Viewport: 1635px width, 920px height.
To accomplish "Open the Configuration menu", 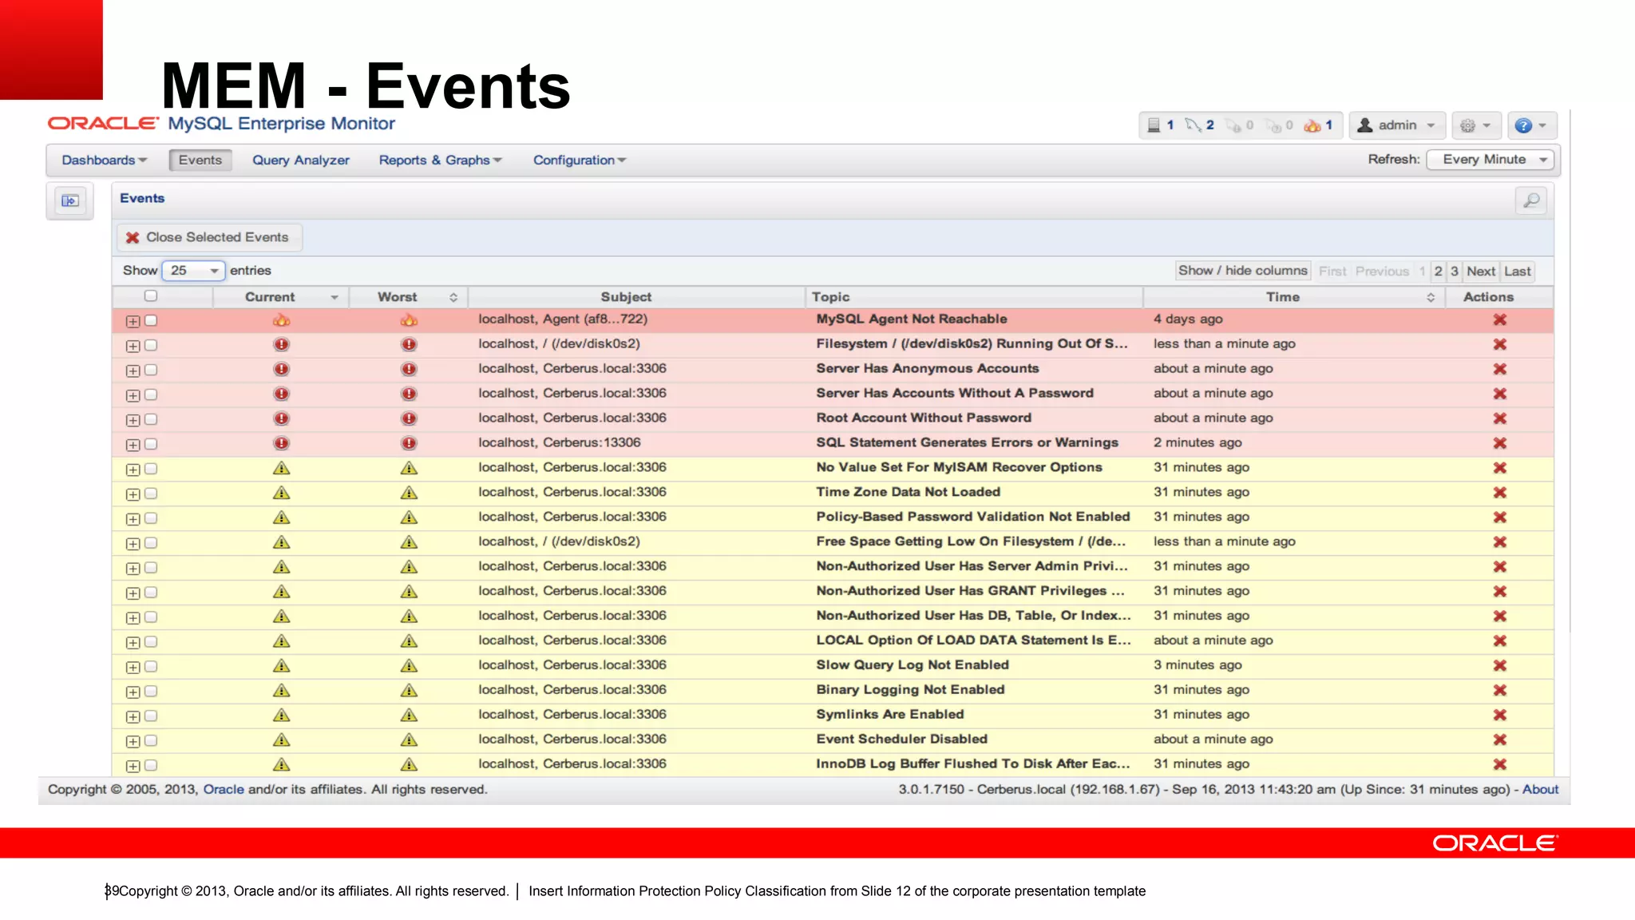I will click(580, 161).
